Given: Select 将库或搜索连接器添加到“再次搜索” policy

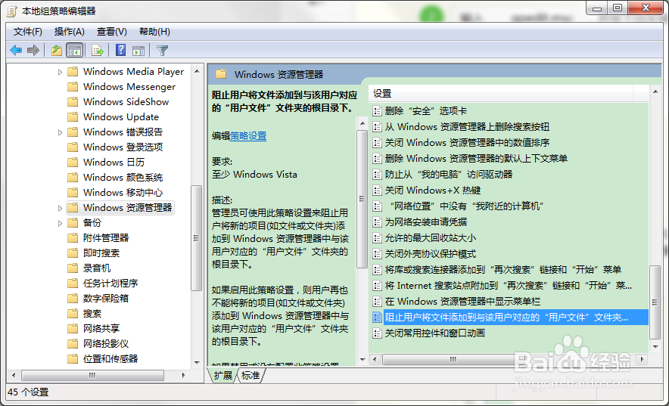Looking at the screenshot, I should pyautogui.click(x=503, y=270).
